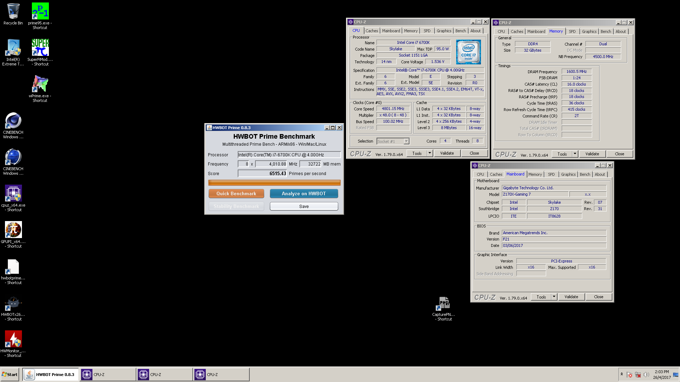Click the BIOS Date 03/06/2017 field
Viewport: 680px width, 382px height.
[x=554, y=245]
